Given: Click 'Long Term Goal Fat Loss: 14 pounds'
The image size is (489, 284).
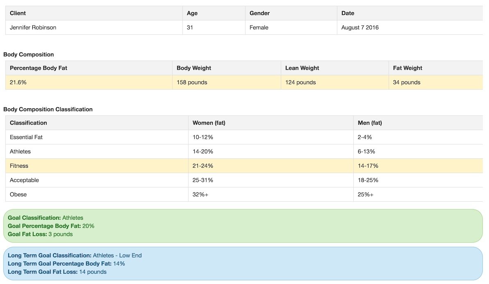Looking at the screenshot, I should pyautogui.click(x=57, y=272).
